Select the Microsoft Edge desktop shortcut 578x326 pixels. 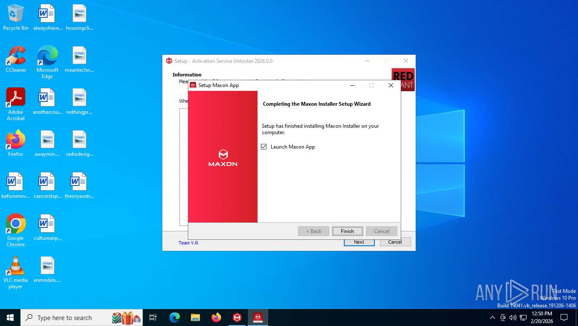[47, 62]
